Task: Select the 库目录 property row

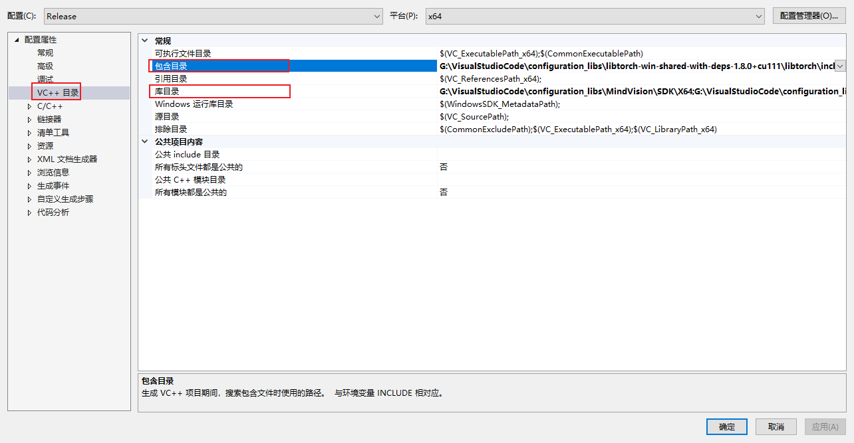Action: (492, 91)
